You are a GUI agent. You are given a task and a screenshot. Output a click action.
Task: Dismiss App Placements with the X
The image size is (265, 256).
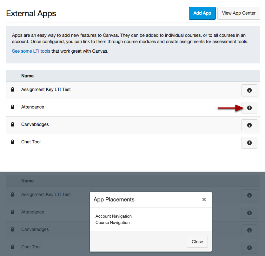tap(204, 199)
